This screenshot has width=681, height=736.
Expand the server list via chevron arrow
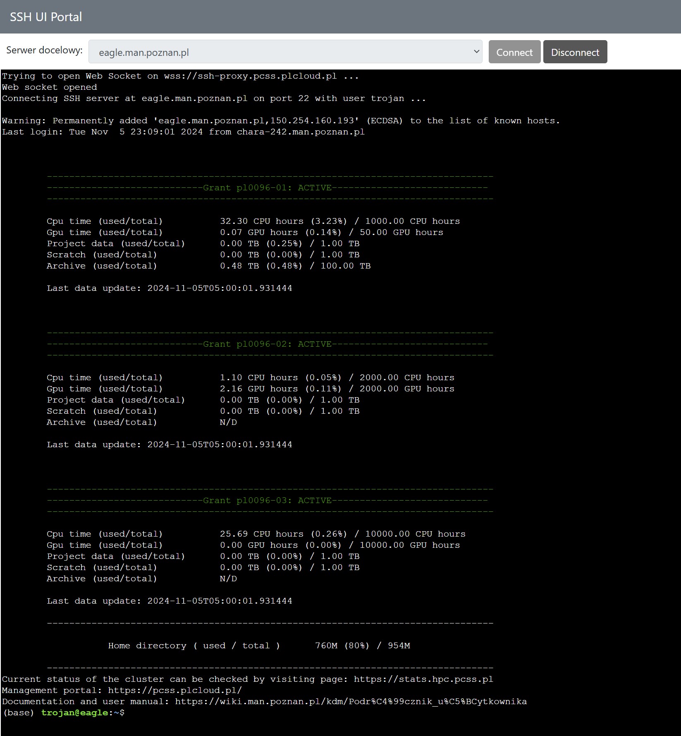(476, 52)
